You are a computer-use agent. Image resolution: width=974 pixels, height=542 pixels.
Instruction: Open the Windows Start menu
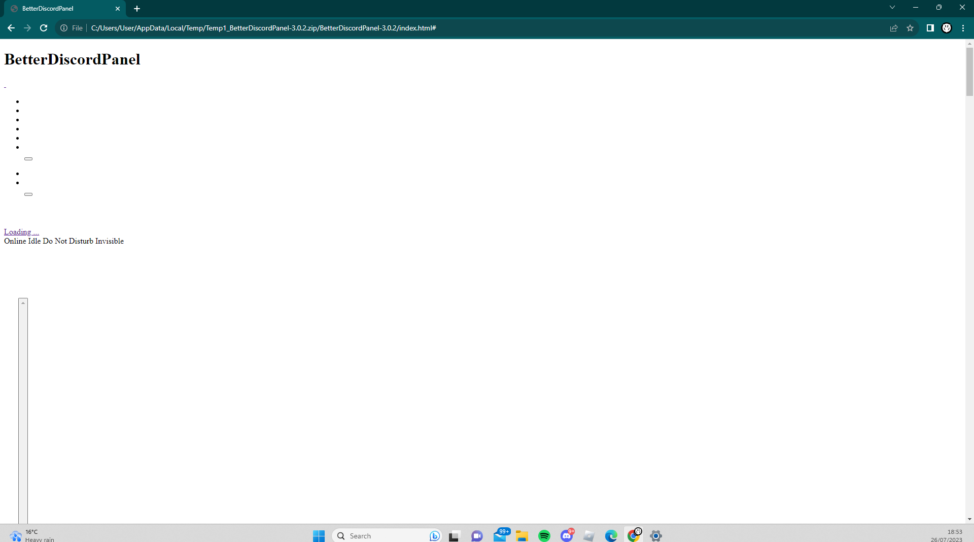pyautogui.click(x=318, y=535)
